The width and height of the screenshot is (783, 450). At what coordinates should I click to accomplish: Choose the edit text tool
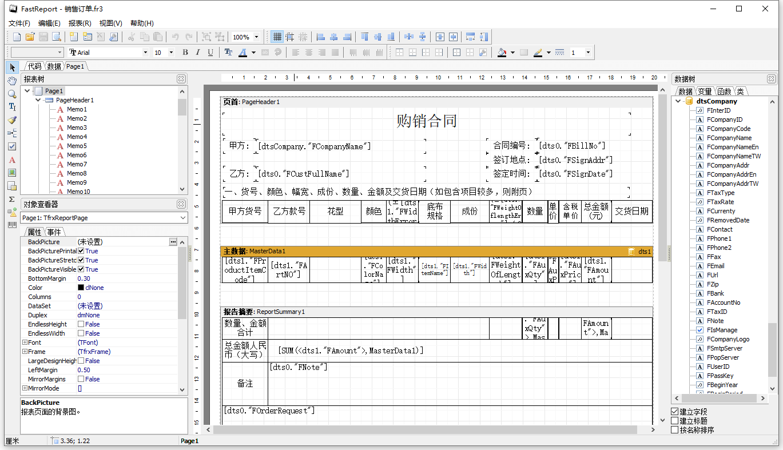coord(12,107)
